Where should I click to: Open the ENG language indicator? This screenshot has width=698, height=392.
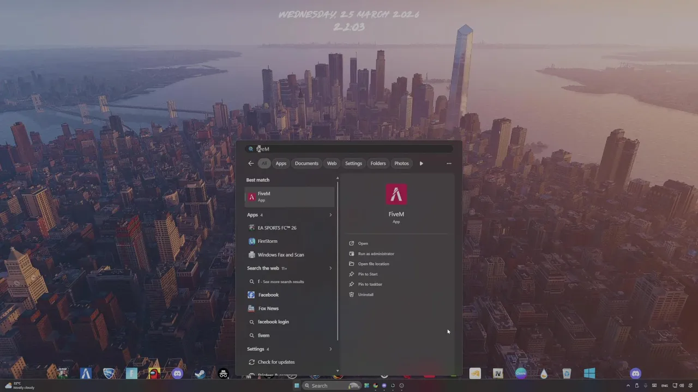click(x=664, y=385)
